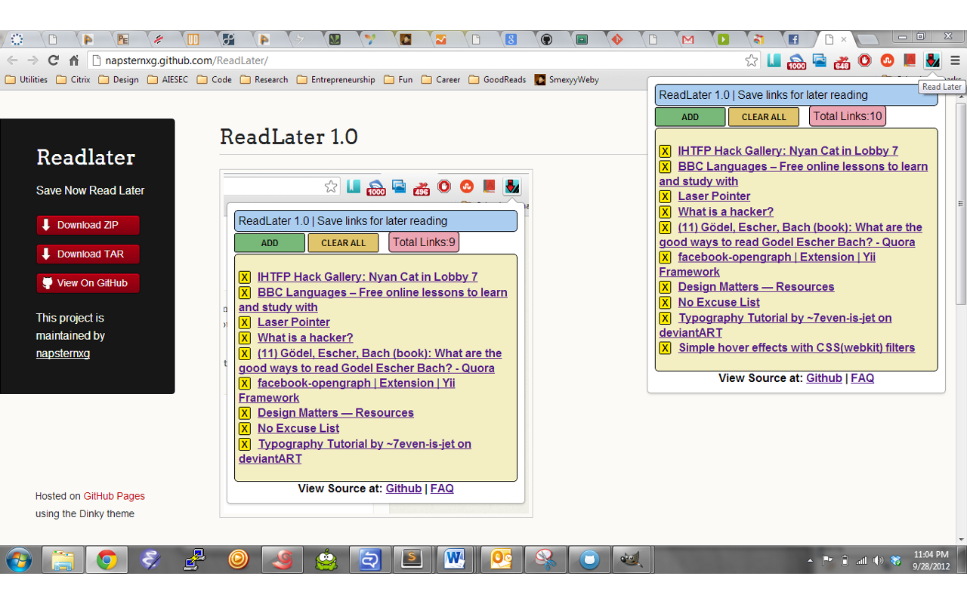Click the extension icon showing 648 badge
This screenshot has height=604, width=967.
coord(842,61)
